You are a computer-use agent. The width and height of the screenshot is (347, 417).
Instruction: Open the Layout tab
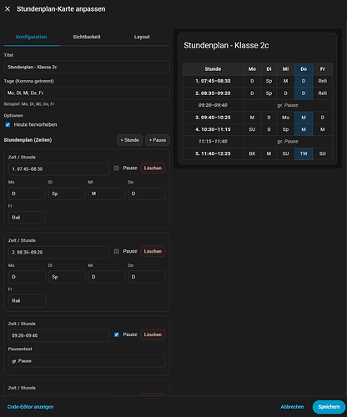click(x=142, y=37)
